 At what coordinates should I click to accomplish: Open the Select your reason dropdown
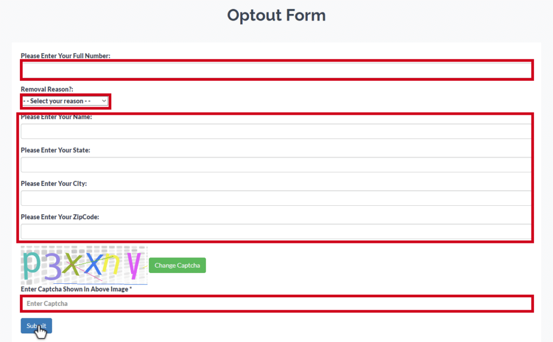(x=65, y=101)
